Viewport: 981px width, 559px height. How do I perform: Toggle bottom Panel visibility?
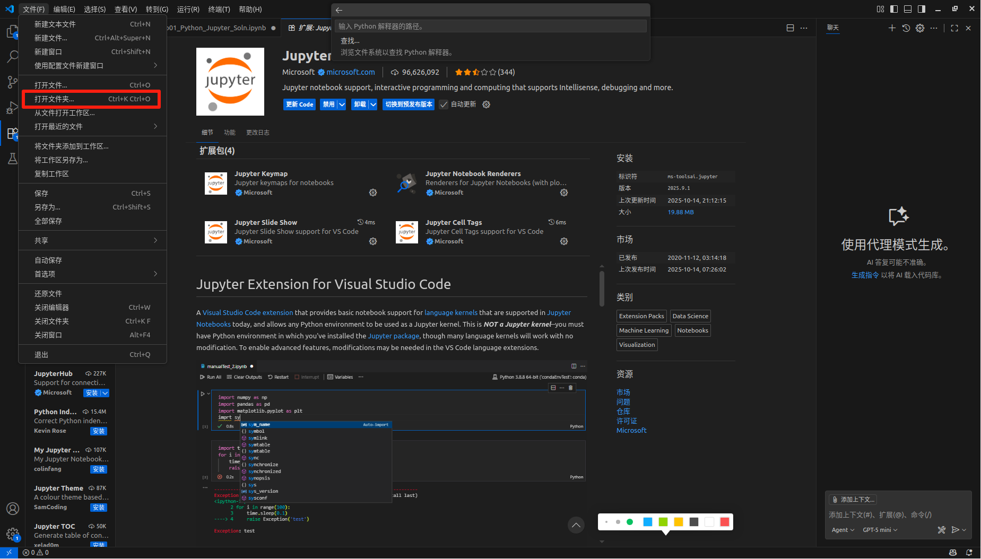908,9
